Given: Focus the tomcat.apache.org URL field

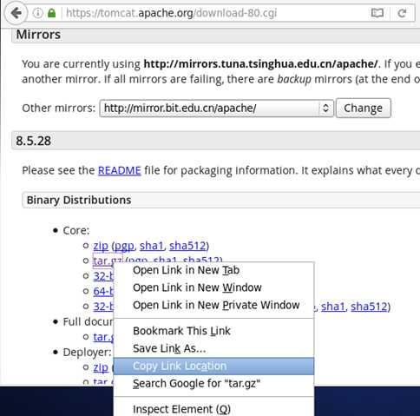Looking at the screenshot, I should [171, 13].
